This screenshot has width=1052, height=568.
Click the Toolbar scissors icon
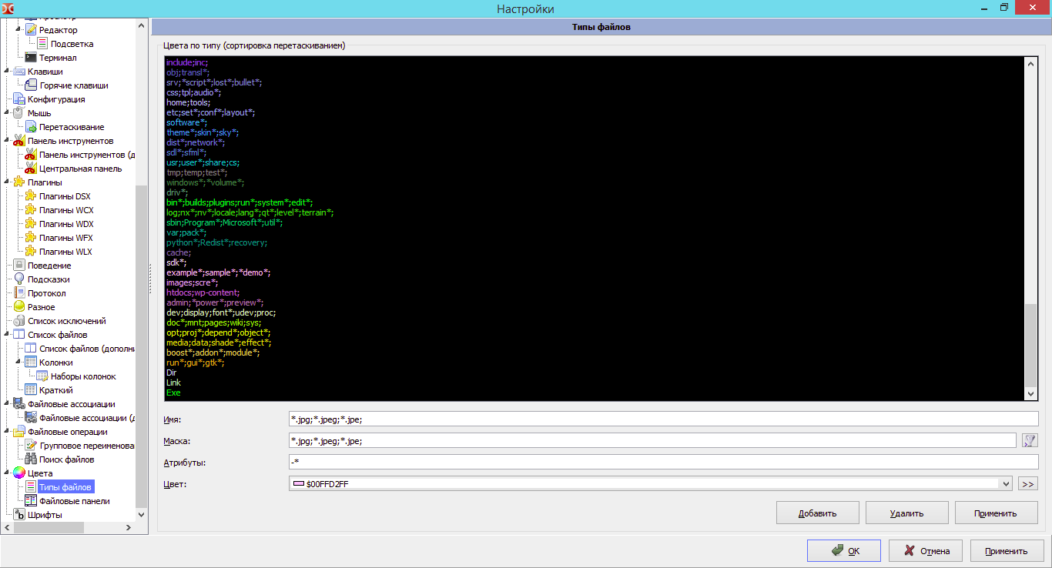click(x=19, y=141)
